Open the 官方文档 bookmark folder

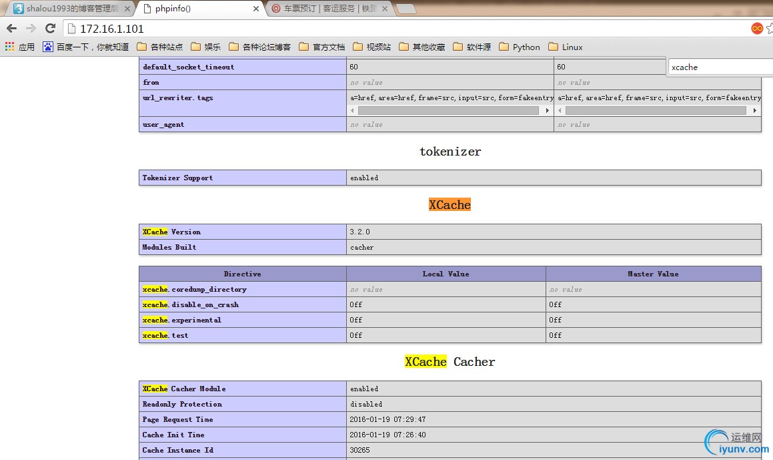322,47
